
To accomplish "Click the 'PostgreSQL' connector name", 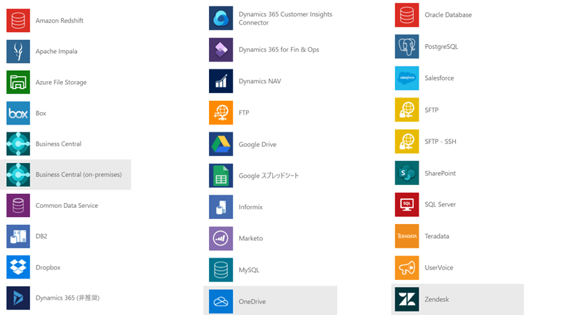I will tap(442, 46).
